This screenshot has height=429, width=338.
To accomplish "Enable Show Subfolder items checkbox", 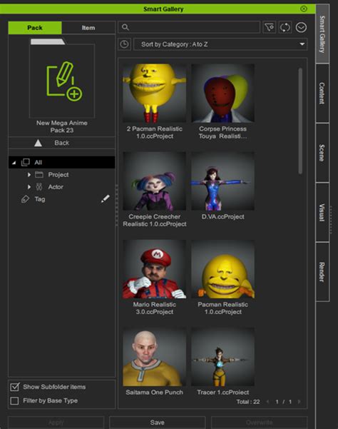I will click(14, 387).
